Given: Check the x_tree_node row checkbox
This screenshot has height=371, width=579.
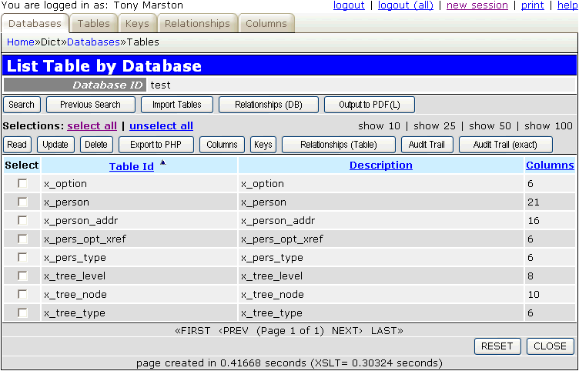Looking at the screenshot, I should point(22,295).
